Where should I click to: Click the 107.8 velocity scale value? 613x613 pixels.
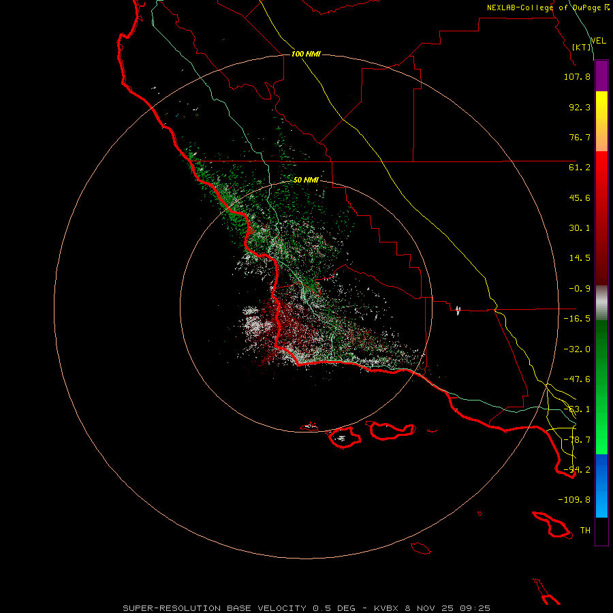(x=577, y=76)
